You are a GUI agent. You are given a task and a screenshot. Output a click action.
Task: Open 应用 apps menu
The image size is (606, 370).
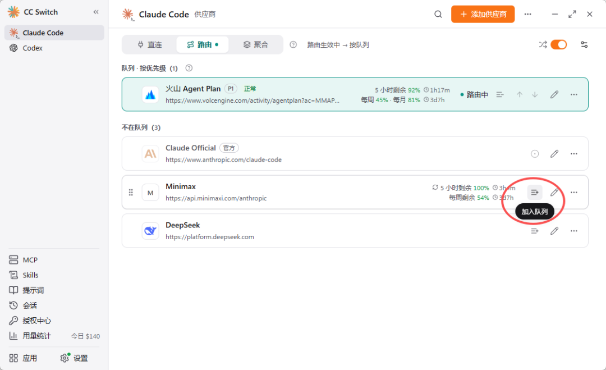[x=23, y=358]
